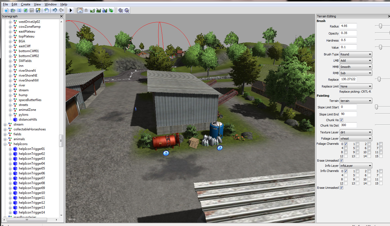Click the first checkered sphere toolbar icon
This screenshot has width=390, height=226.
click(120, 10)
